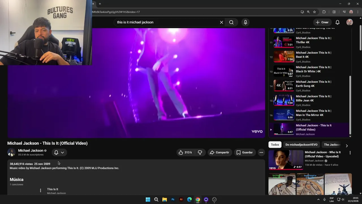Select the Todos filter chip
Screen dimensions: 362x204
click(275, 145)
